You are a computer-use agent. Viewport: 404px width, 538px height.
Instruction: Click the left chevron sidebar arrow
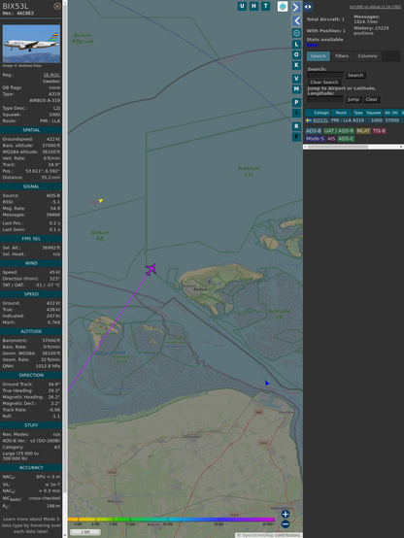pyautogui.click(x=296, y=21)
